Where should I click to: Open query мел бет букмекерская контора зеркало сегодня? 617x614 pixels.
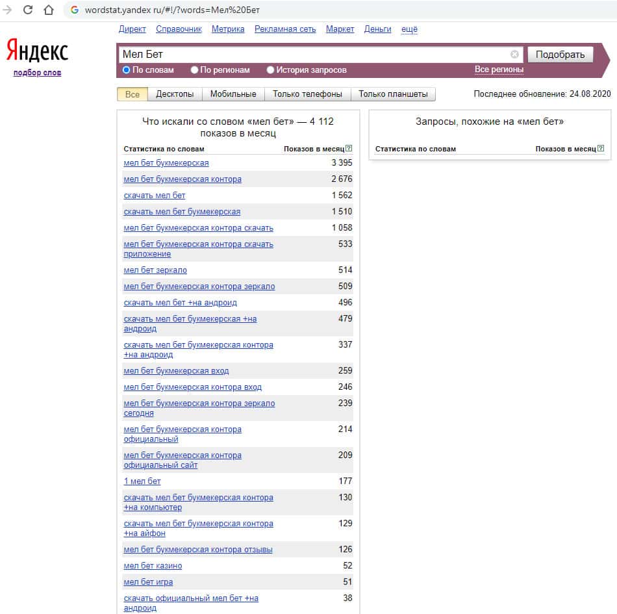click(199, 408)
